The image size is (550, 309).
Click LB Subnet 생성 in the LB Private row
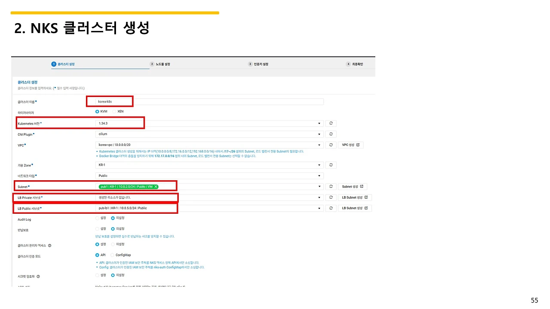pos(355,197)
